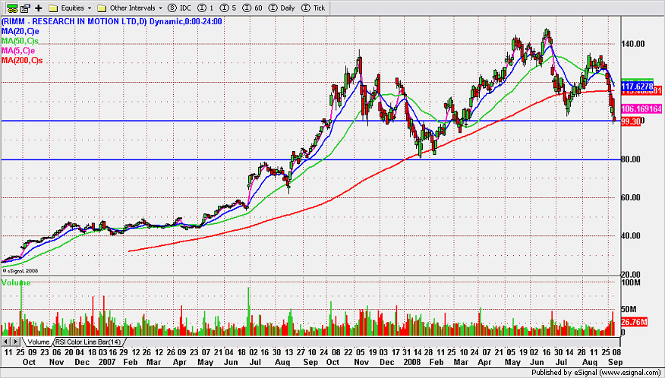Image resolution: width=665 pixels, height=378 pixels.
Task: Click the green chain link symbol icon
Action: click(x=11, y=8)
